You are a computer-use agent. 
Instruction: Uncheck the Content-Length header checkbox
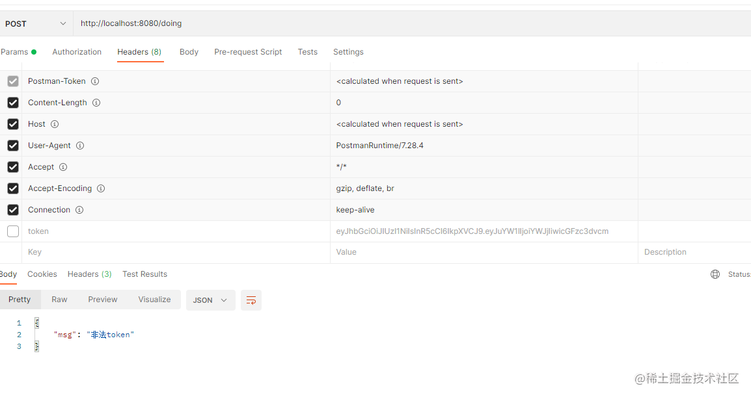13,103
